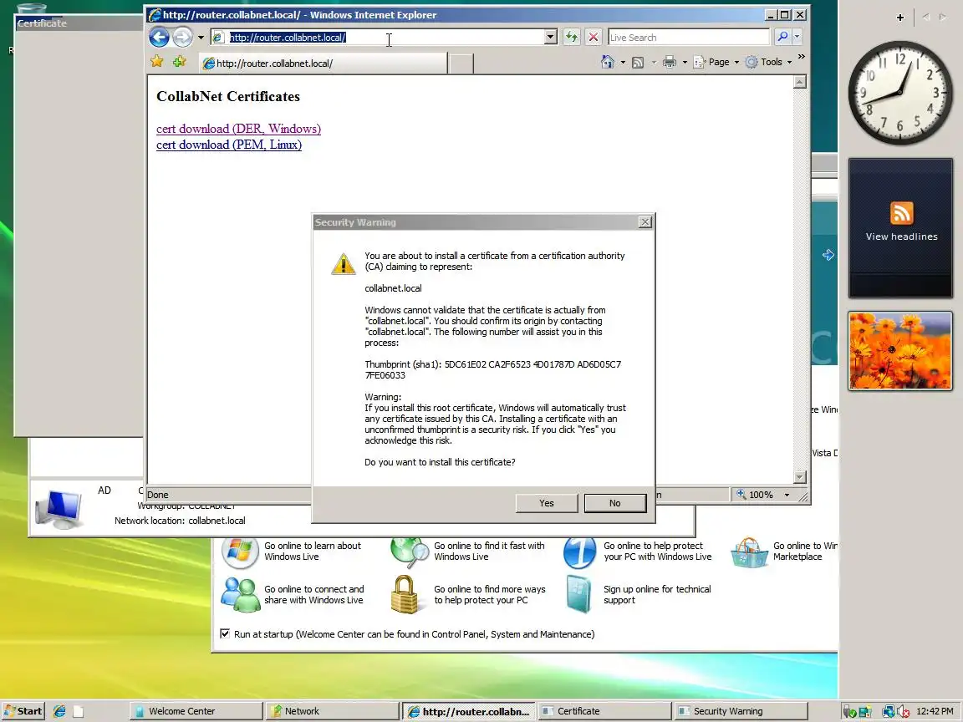Click connect and share Windows Live people icon
This screenshot has height=722, width=963.
(x=240, y=594)
